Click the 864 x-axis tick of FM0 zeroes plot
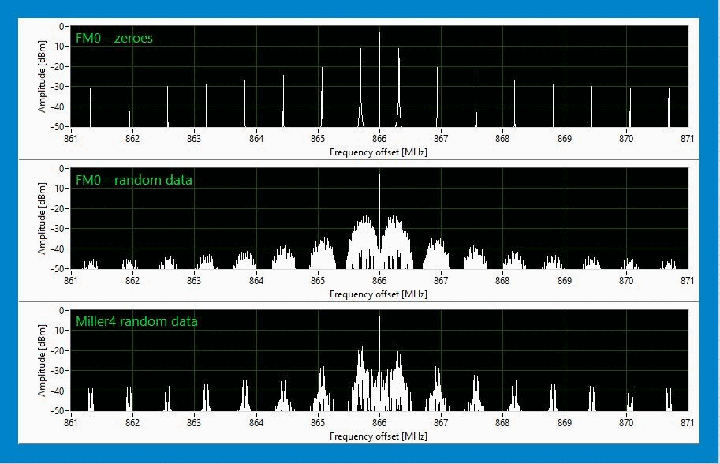 click(256, 139)
